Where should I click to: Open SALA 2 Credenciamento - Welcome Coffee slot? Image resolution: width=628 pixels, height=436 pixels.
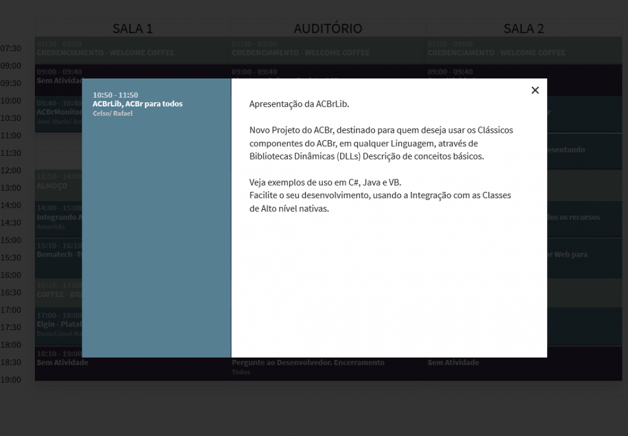click(x=524, y=50)
